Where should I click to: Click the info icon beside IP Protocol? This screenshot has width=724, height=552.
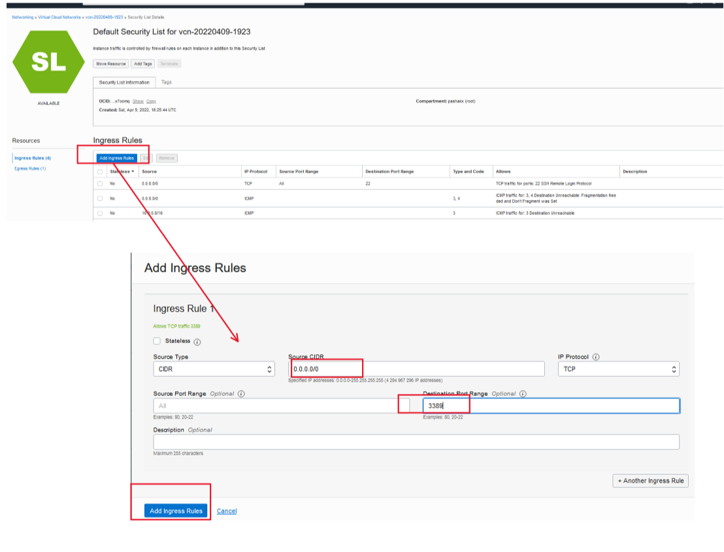pos(596,357)
